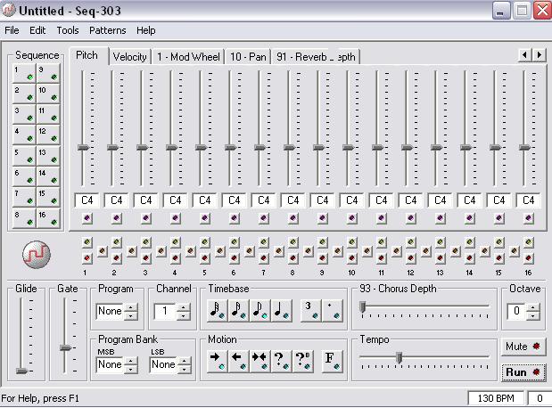Switch to the Velocity tab
Screen dimensions: 552x408
(130, 56)
